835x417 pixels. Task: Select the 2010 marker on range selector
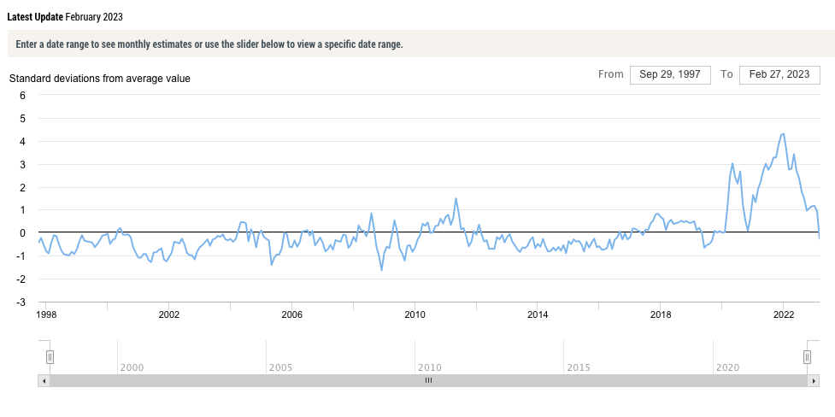click(x=430, y=367)
